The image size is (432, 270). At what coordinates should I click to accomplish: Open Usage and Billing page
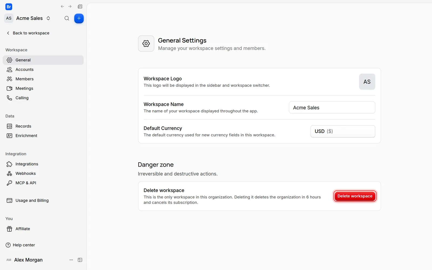(x=43, y=200)
